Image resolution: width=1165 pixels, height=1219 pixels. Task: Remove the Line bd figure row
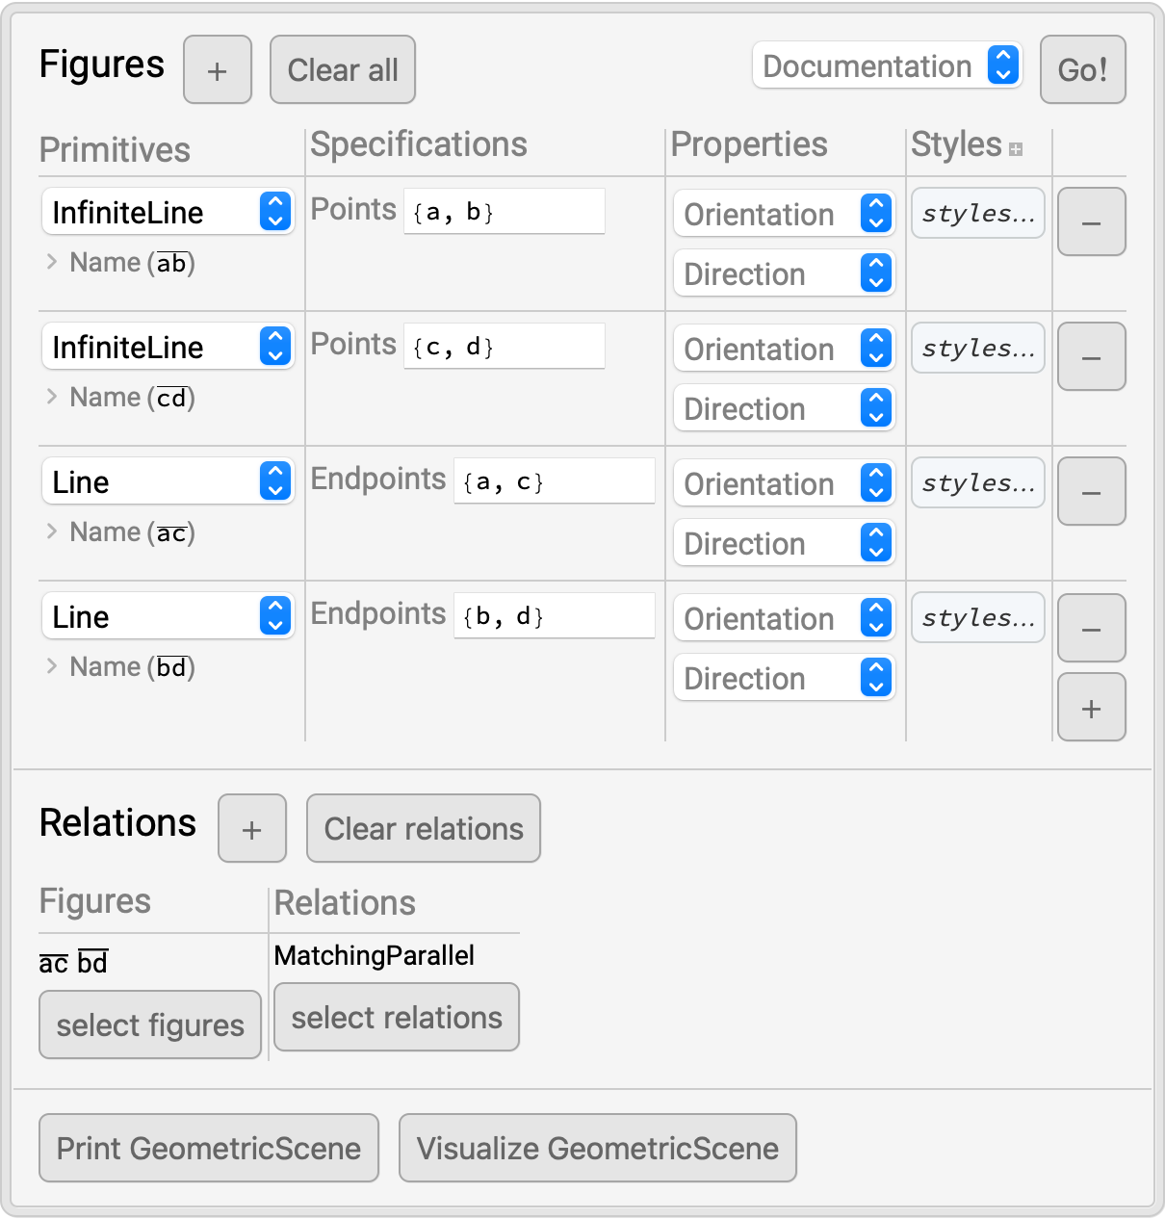(x=1091, y=629)
